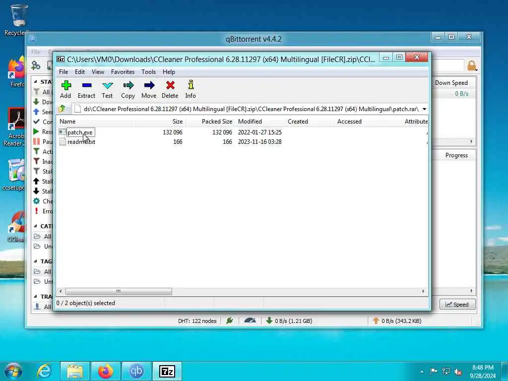
Task: Click the download speed status in qBittorrent
Action: (289, 321)
